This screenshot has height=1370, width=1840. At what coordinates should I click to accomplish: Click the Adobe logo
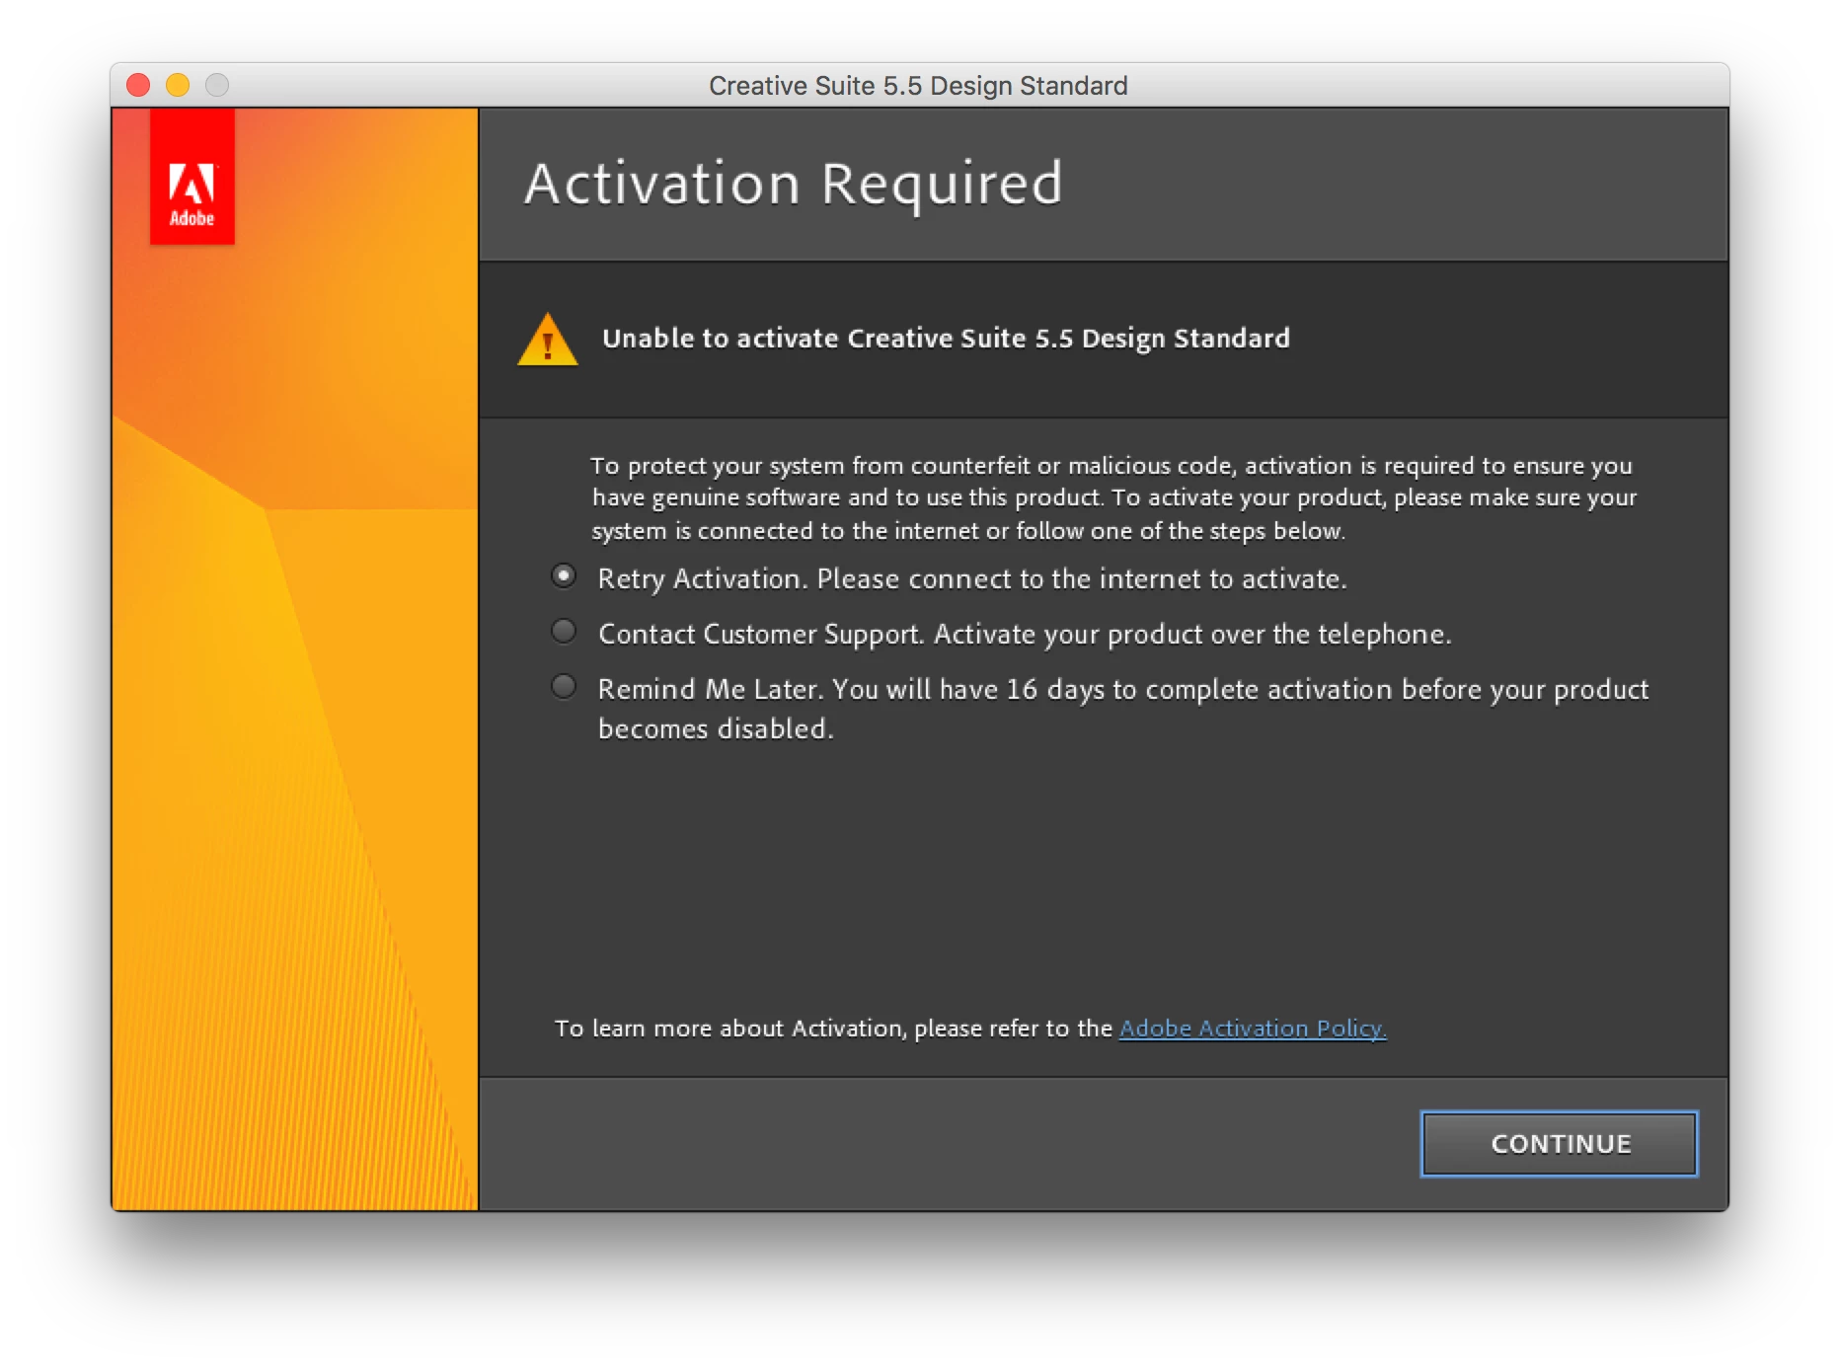click(192, 177)
